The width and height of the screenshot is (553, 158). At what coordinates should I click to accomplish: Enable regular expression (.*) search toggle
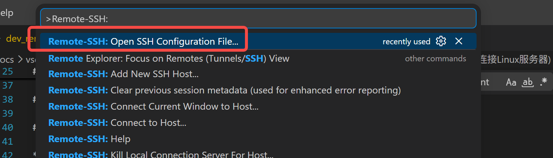pos(544,82)
